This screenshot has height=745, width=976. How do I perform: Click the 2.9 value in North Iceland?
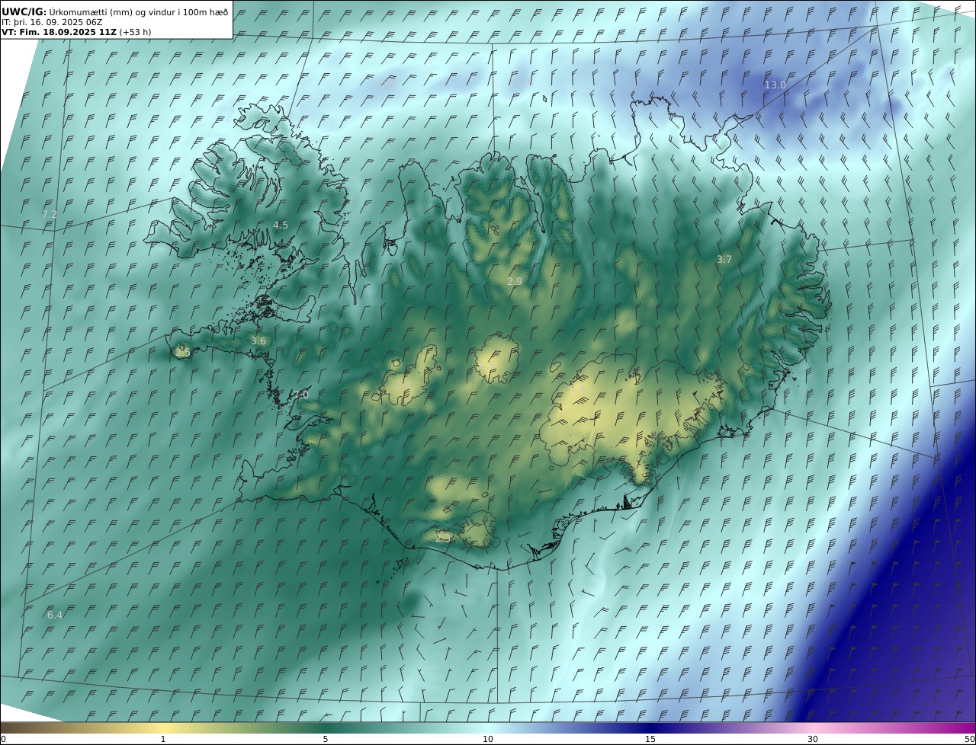coord(515,282)
